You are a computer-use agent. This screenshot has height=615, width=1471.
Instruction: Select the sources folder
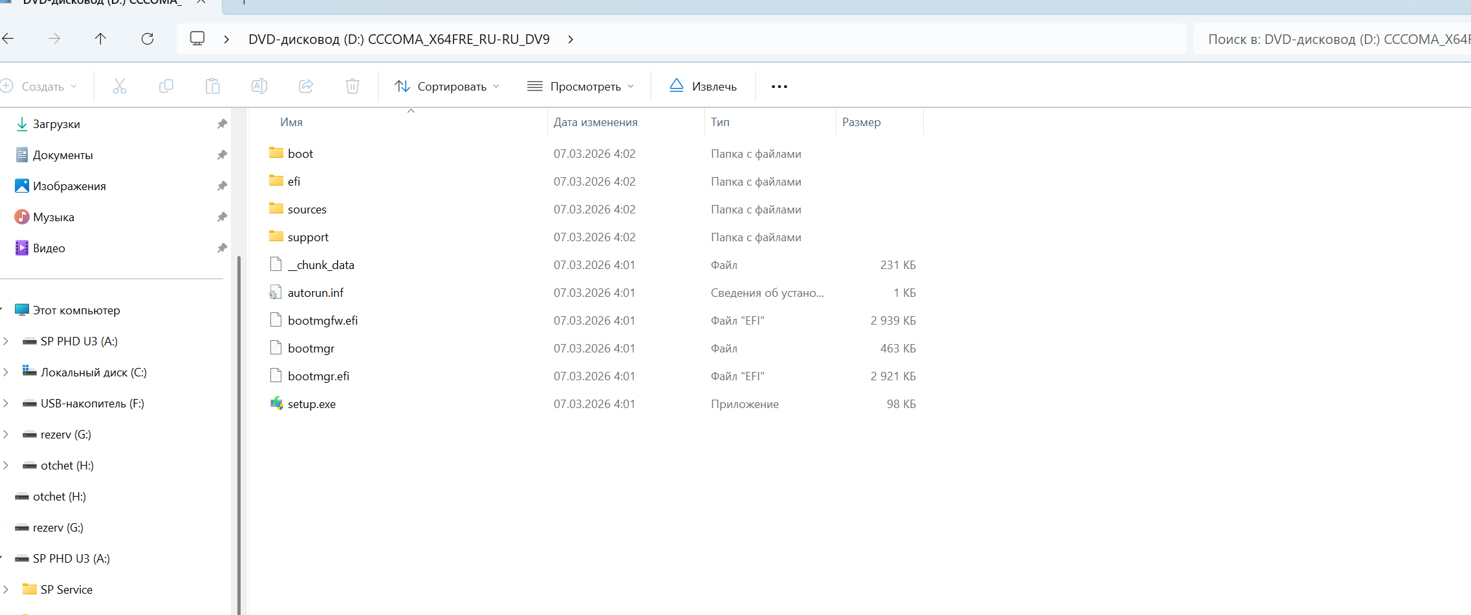coord(307,210)
